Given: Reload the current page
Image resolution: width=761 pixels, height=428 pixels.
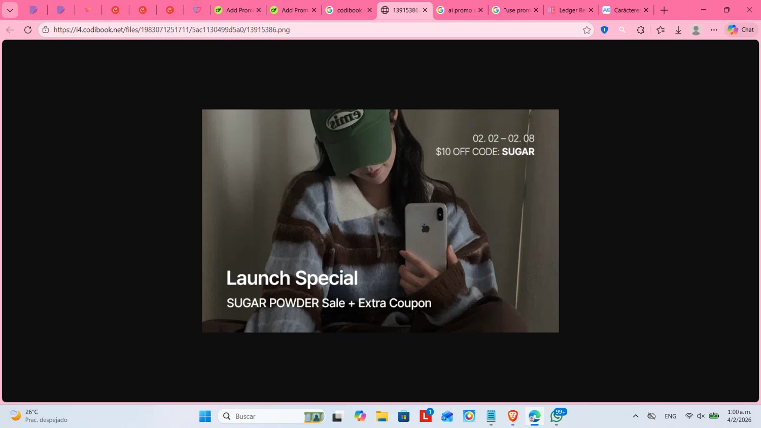Looking at the screenshot, I should (28, 30).
